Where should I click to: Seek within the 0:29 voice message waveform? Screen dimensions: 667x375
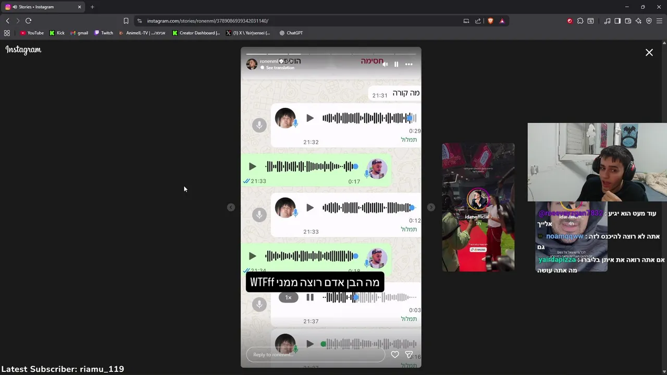coord(369,118)
